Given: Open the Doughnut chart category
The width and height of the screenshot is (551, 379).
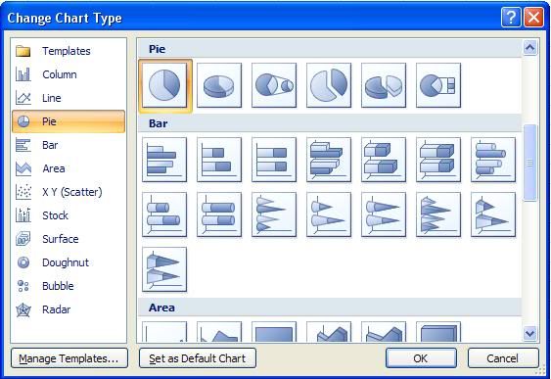Looking at the screenshot, I should click(x=69, y=262).
